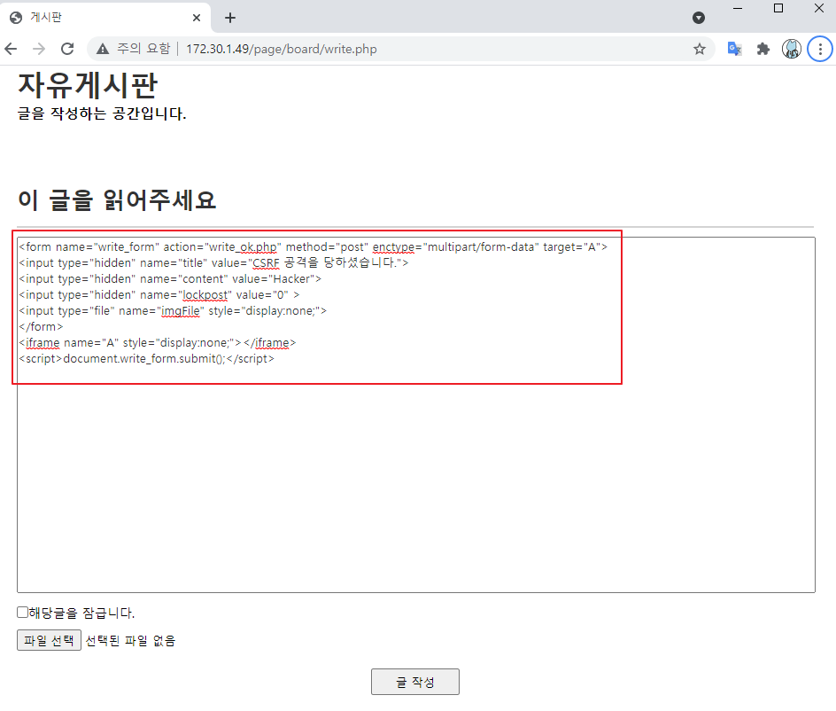Image resolution: width=836 pixels, height=711 pixels.
Task: Click the line with CSRF 공격을 당하셨습니다
Action: (x=213, y=262)
